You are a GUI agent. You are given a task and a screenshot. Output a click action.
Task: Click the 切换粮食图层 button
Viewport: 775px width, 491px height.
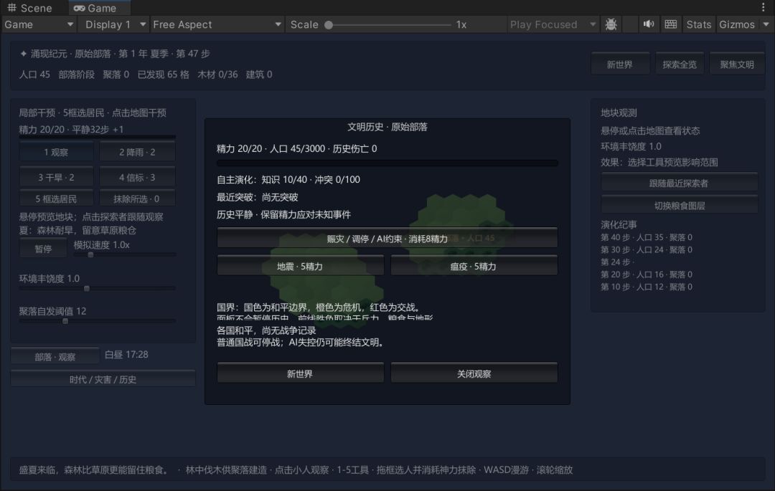pos(679,206)
